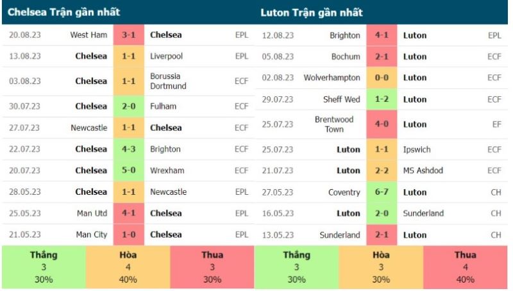Click Chelsea's Hòa 40% summary box
This screenshot has height=291, width=513.
128,267
